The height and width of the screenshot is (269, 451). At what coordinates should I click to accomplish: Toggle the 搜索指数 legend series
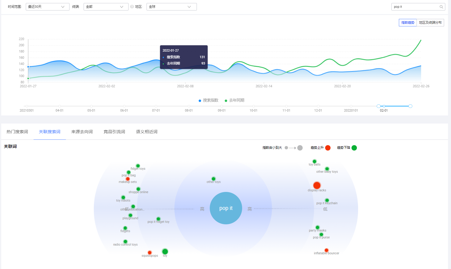tap(209, 100)
